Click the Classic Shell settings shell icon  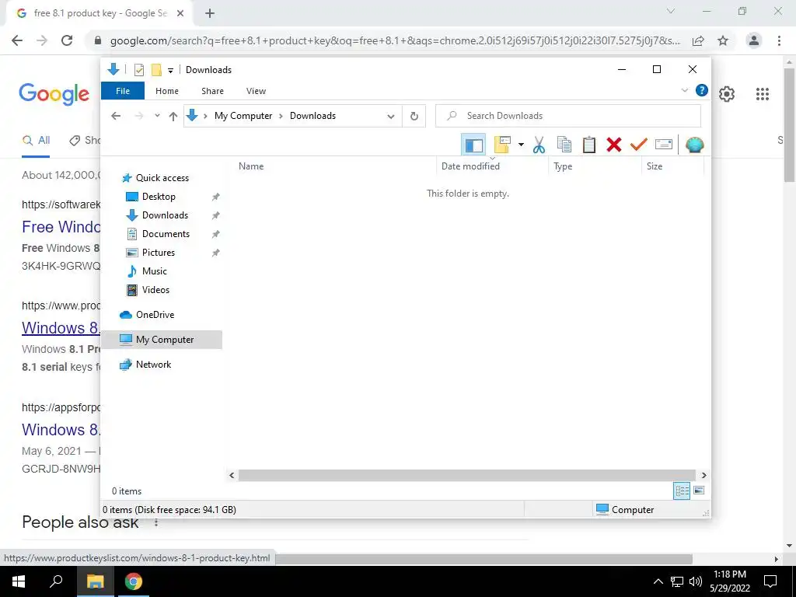point(694,145)
